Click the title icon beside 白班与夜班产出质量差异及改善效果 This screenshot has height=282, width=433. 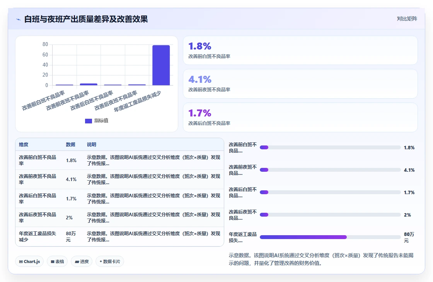(x=19, y=19)
